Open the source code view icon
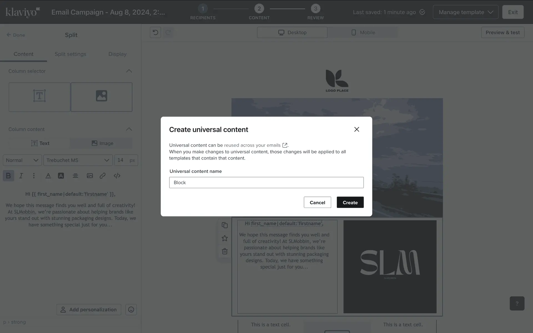 117,176
